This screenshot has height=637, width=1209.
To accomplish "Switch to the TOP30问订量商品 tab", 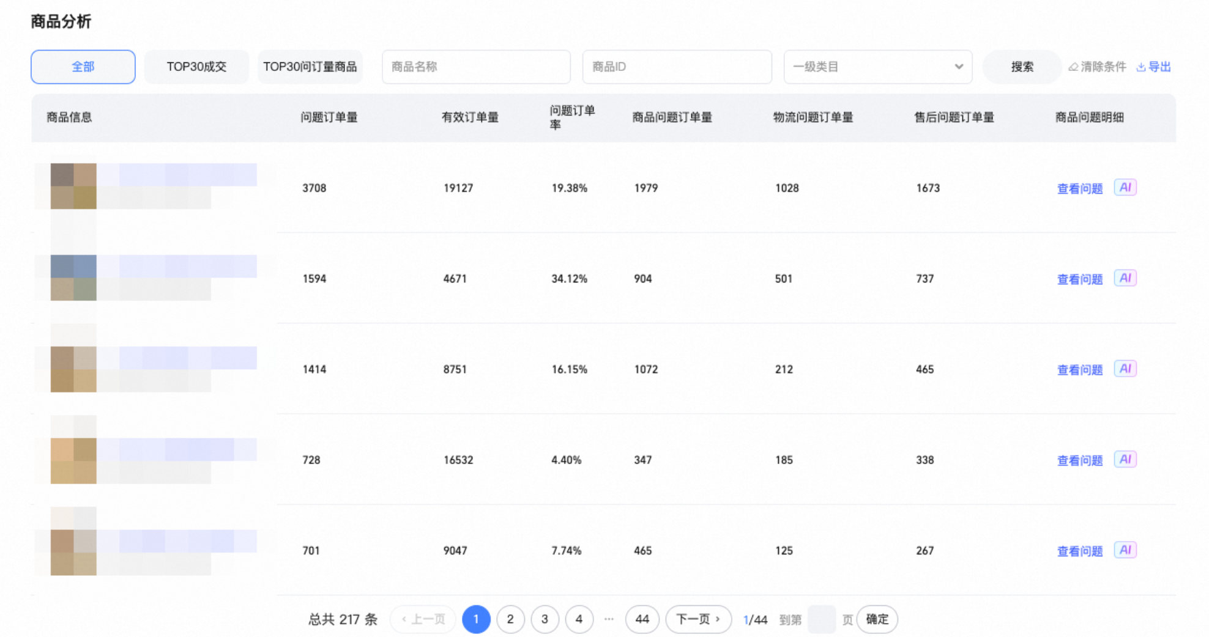I will point(310,67).
